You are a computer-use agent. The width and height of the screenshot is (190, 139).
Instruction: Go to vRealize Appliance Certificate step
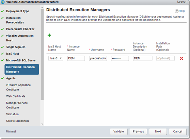coord(18,87)
